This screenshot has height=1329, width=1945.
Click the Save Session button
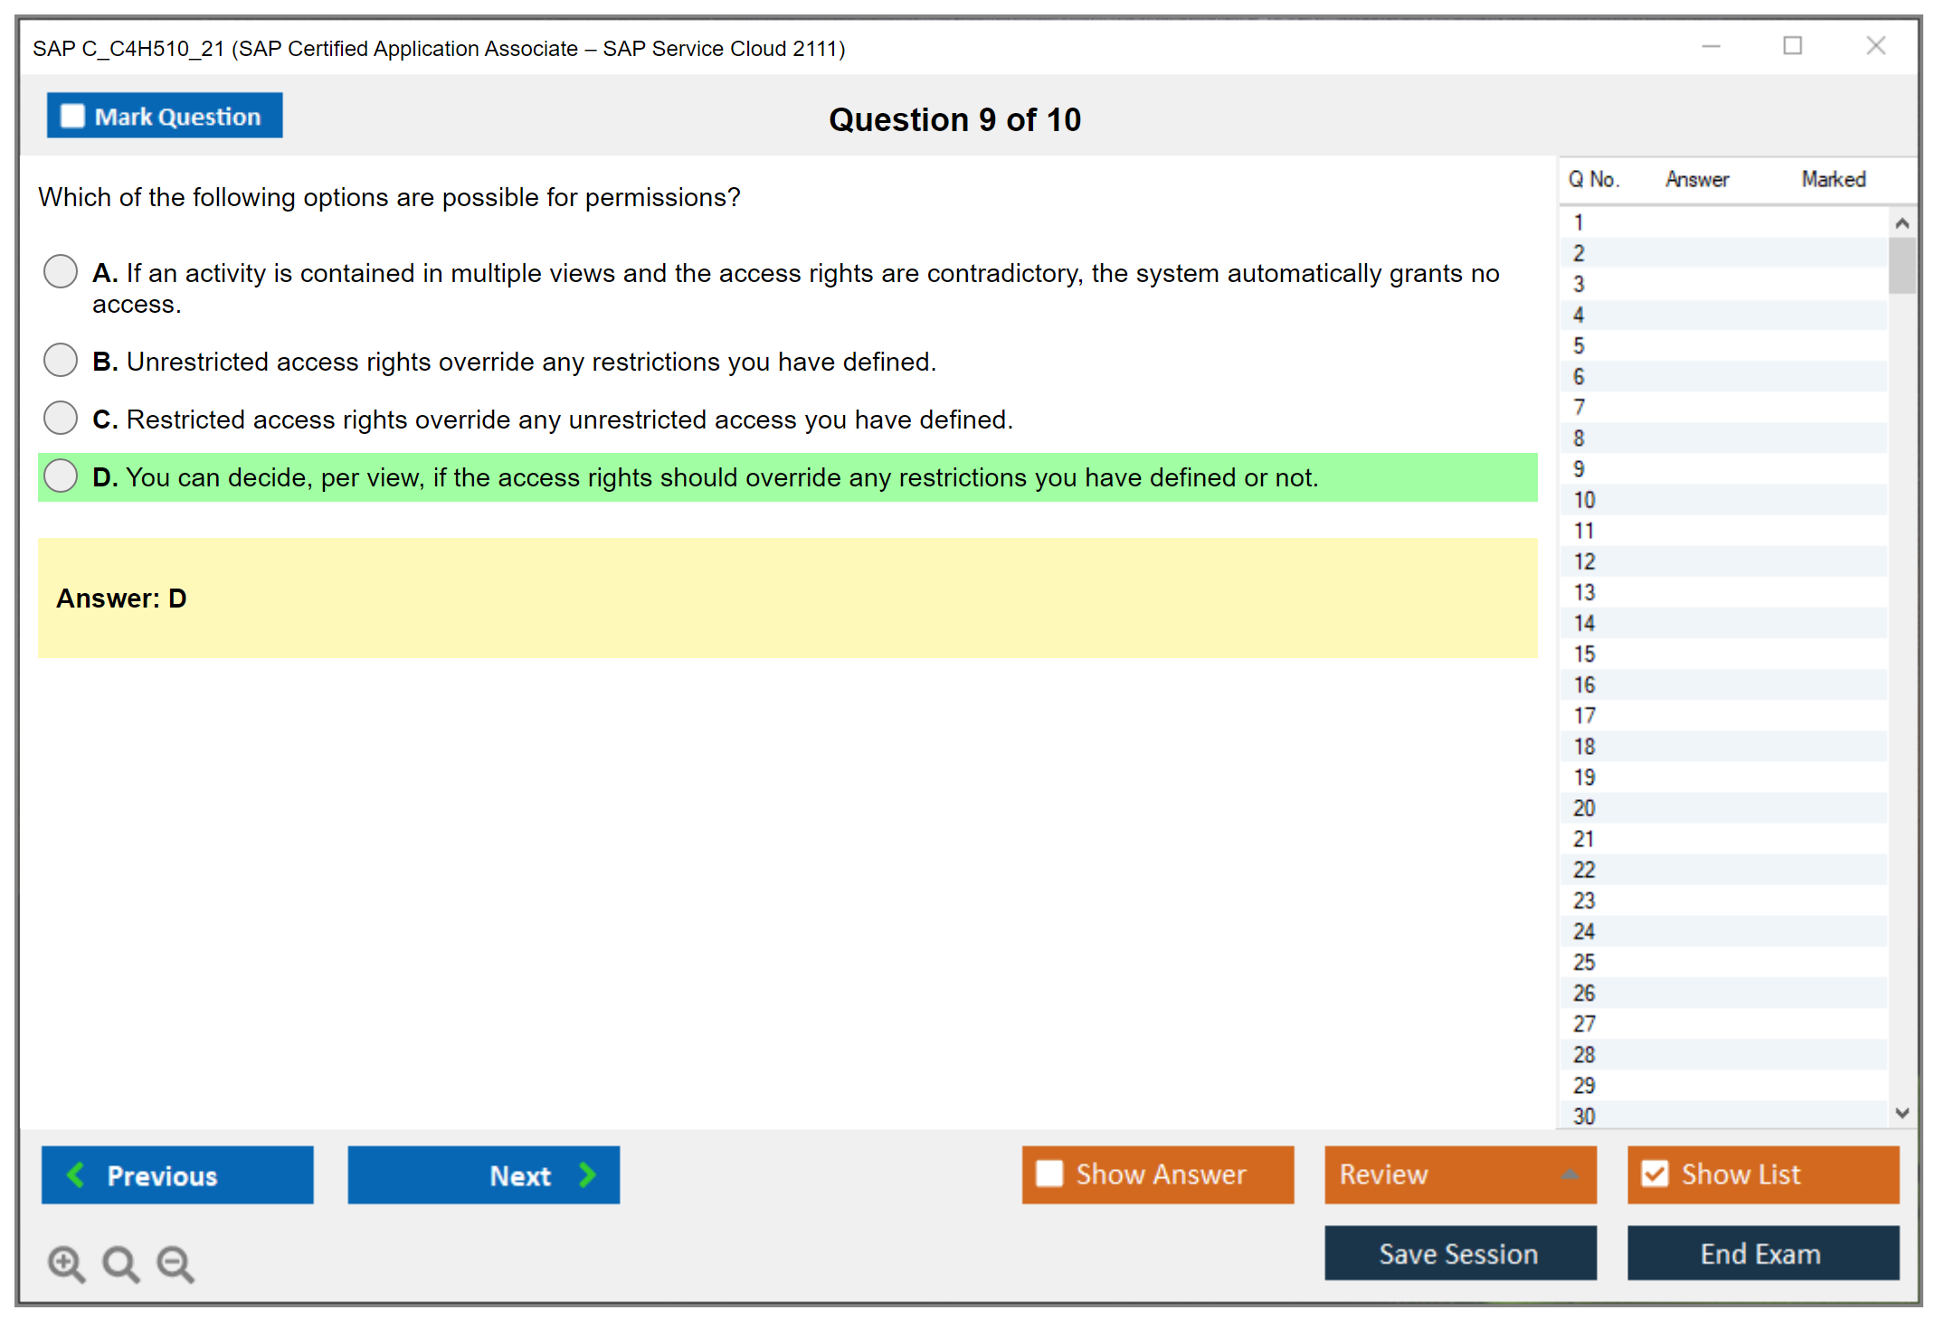[1459, 1253]
